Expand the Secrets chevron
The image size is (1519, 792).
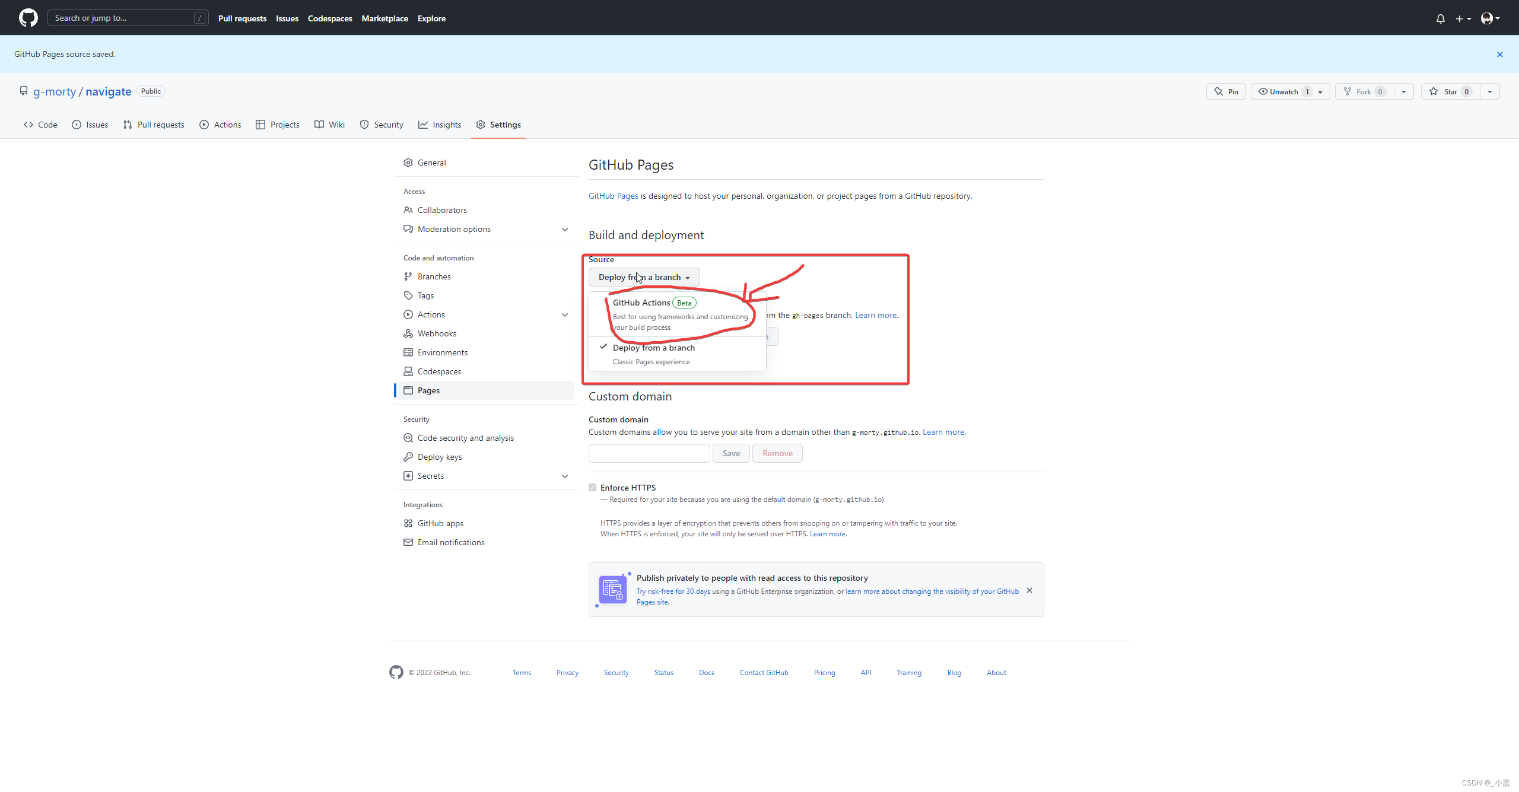564,476
